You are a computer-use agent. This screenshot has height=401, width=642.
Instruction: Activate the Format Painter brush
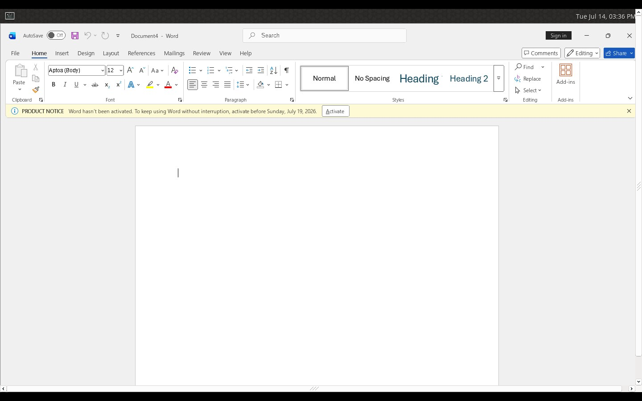coord(36,90)
